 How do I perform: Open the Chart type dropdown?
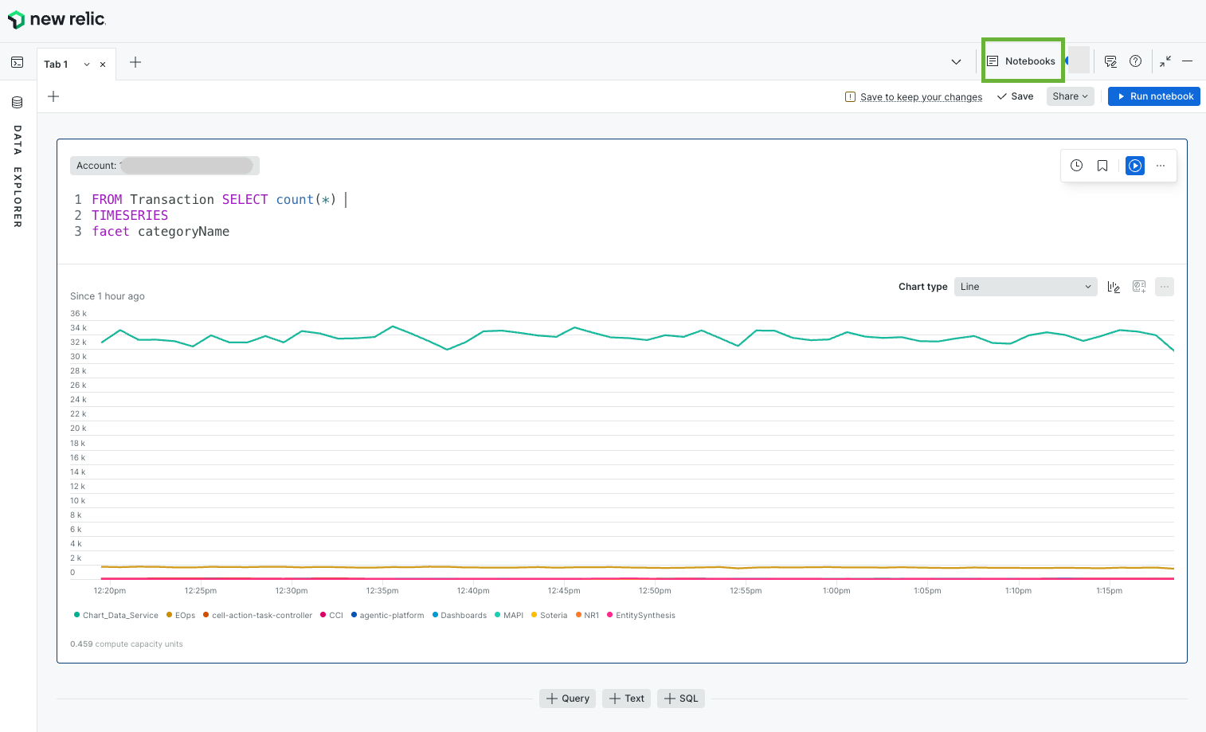pos(1025,286)
